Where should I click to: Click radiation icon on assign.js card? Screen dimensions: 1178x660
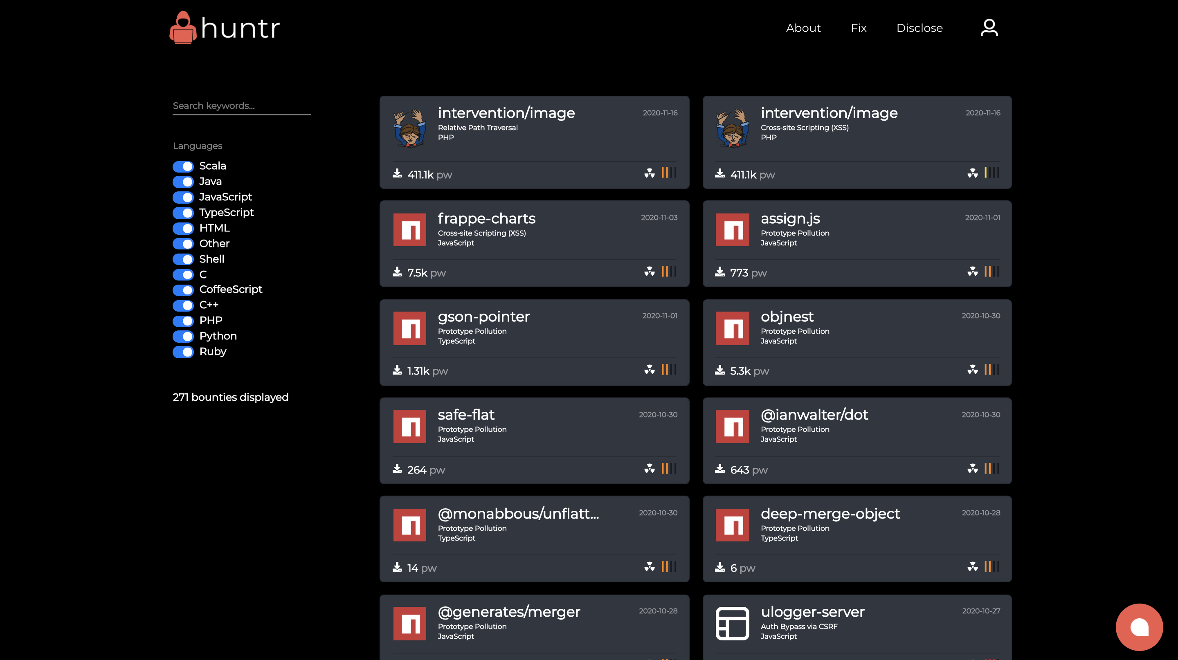tap(972, 272)
